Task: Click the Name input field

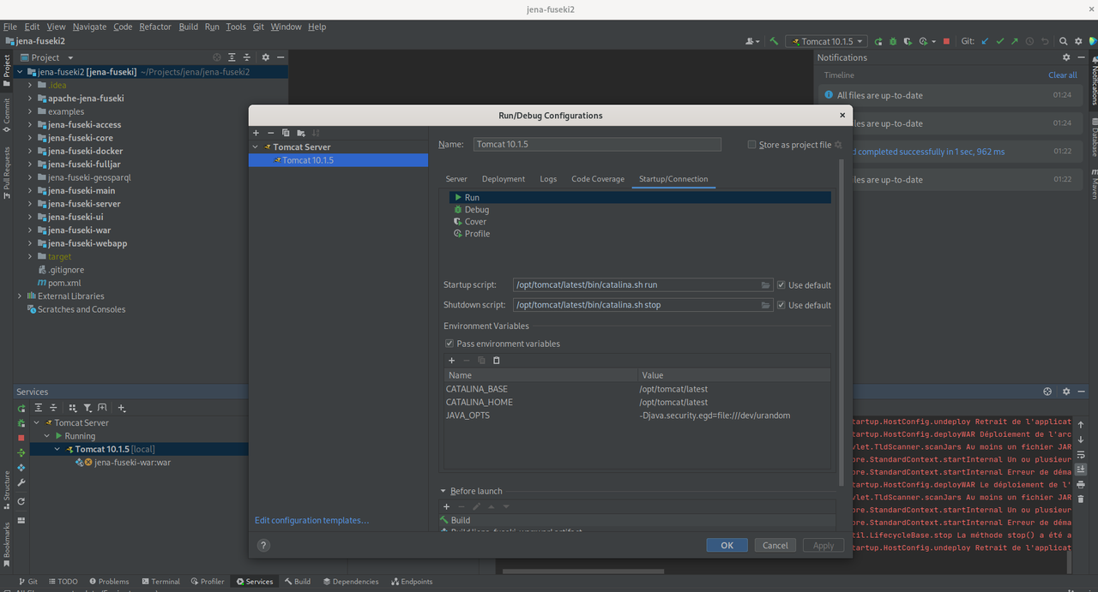Action: [597, 145]
